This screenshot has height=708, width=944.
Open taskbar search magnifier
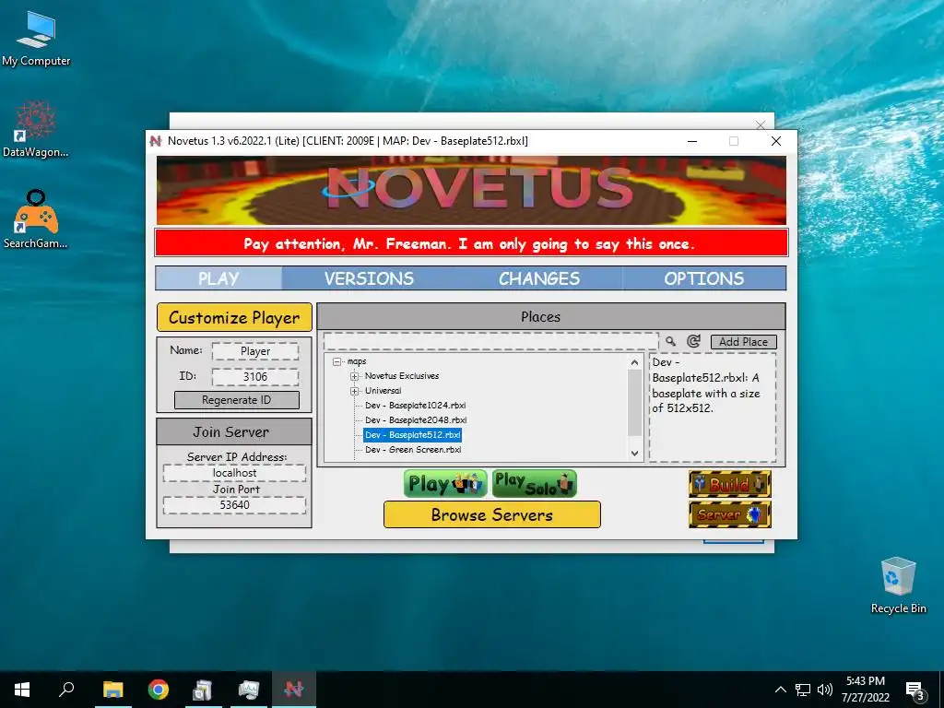pos(66,690)
